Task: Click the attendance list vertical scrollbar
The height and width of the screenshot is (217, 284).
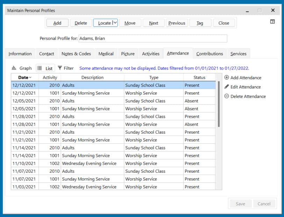Action: (x=219, y=104)
